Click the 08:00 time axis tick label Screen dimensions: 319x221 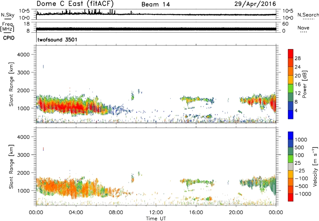click(x=116, y=213)
